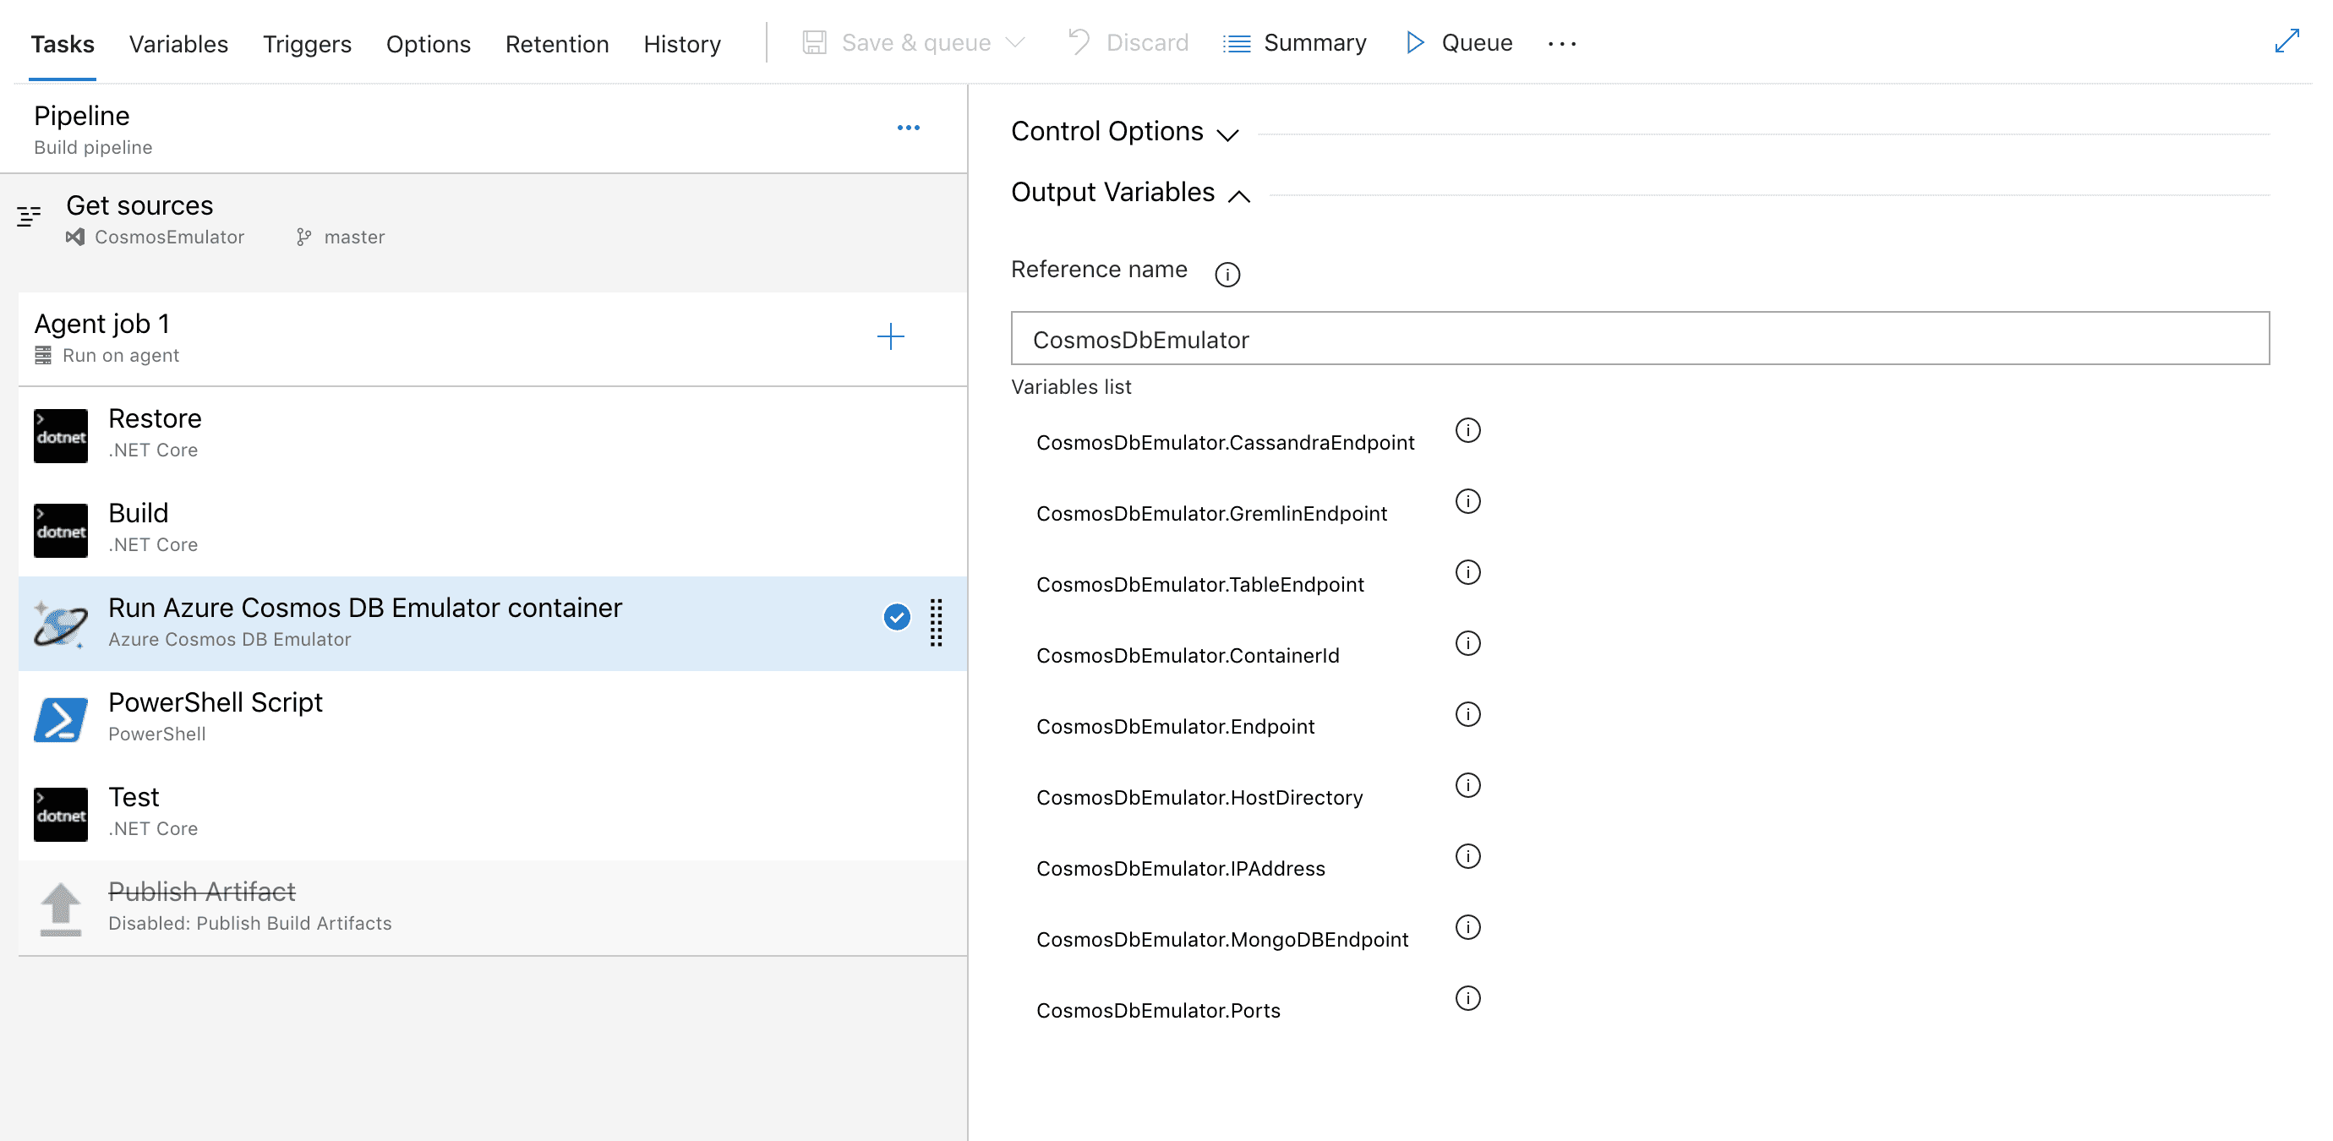Click CosmosDbEmulator.ContainerId variable text
The height and width of the screenshot is (1141, 2333).
[1188, 656]
